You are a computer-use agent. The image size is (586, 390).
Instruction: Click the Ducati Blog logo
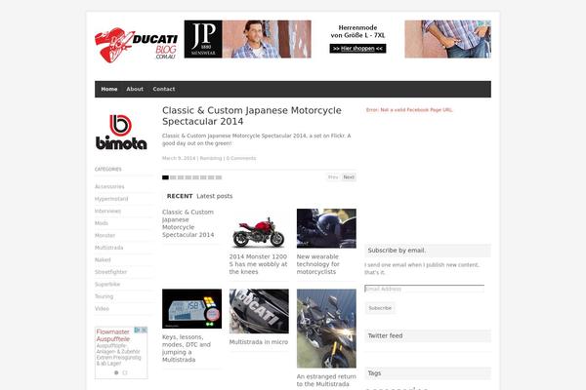(x=136, y=45)
